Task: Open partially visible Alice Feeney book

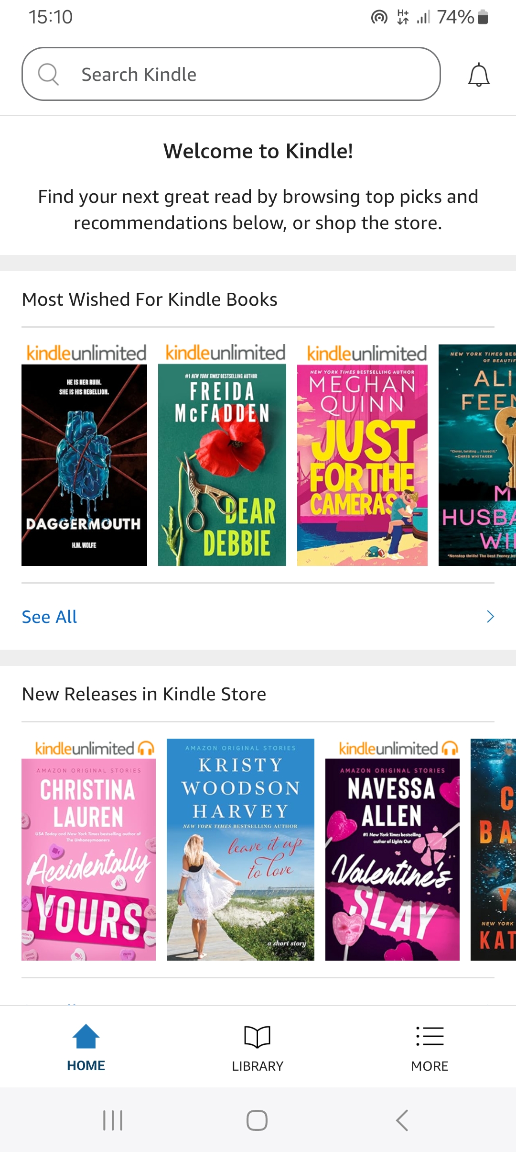Action: pos(477,455)
